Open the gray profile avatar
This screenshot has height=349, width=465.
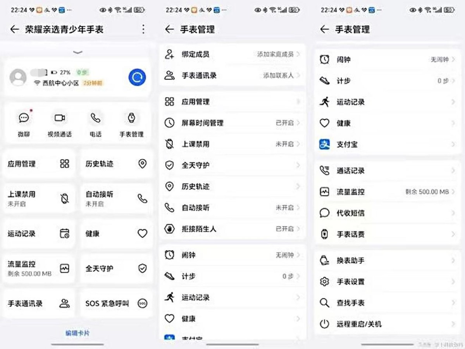pyautogui.click(x=18, y=77)
